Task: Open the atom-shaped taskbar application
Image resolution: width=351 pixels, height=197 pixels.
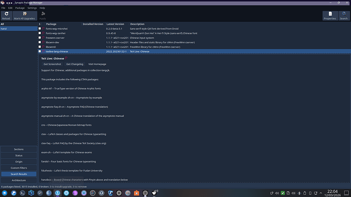Action: [x=31, y=193]
